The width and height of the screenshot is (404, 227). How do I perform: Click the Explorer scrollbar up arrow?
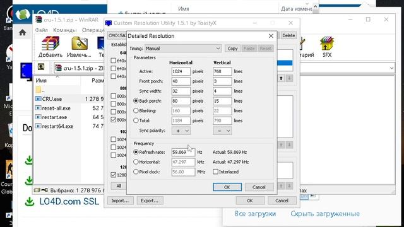[x=316, y=7]
